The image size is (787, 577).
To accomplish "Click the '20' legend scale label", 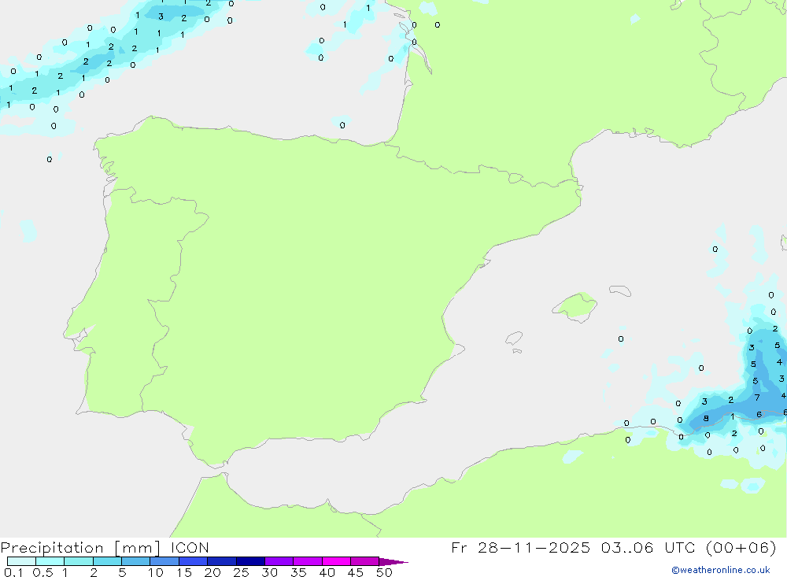I will (212, 572).
